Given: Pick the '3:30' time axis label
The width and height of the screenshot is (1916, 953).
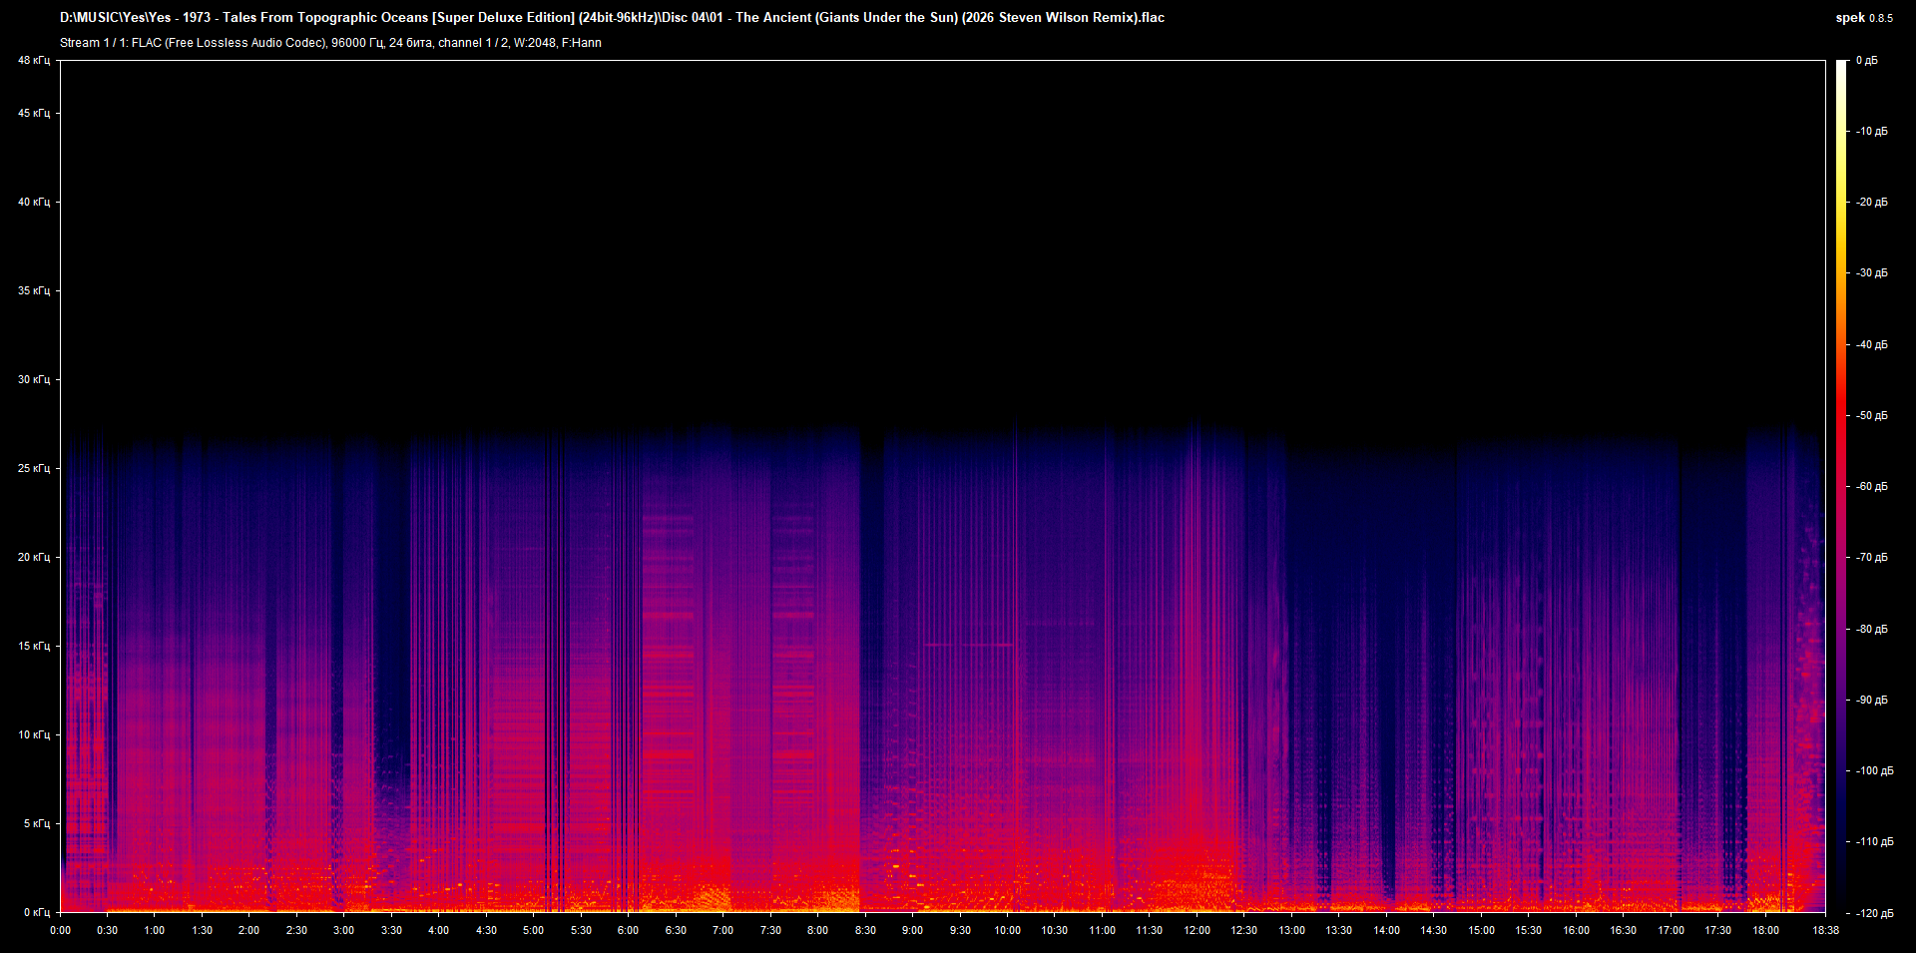Looking at the screenshot, I should (x=391, y=930).
